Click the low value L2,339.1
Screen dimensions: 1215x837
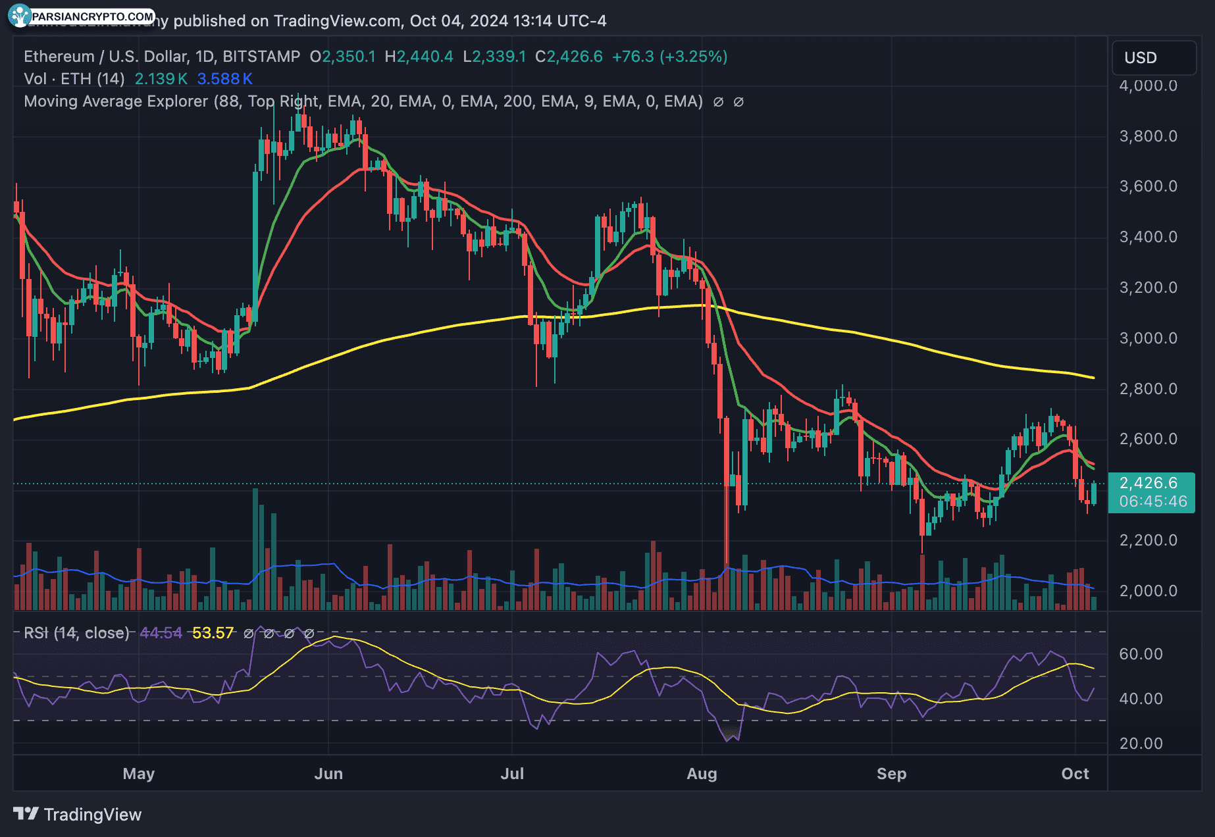coord(494,57)
